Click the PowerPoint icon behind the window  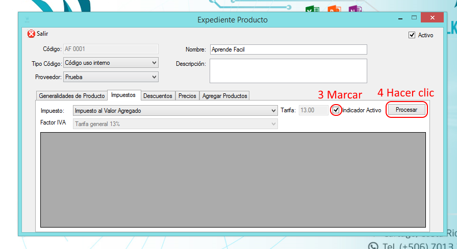click(x=334, y=9)
